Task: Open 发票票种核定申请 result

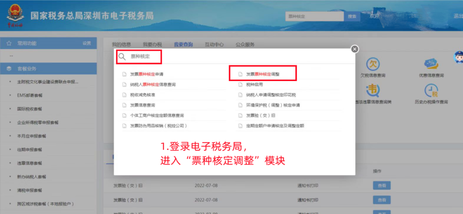Action: click(x=147, y=74)
